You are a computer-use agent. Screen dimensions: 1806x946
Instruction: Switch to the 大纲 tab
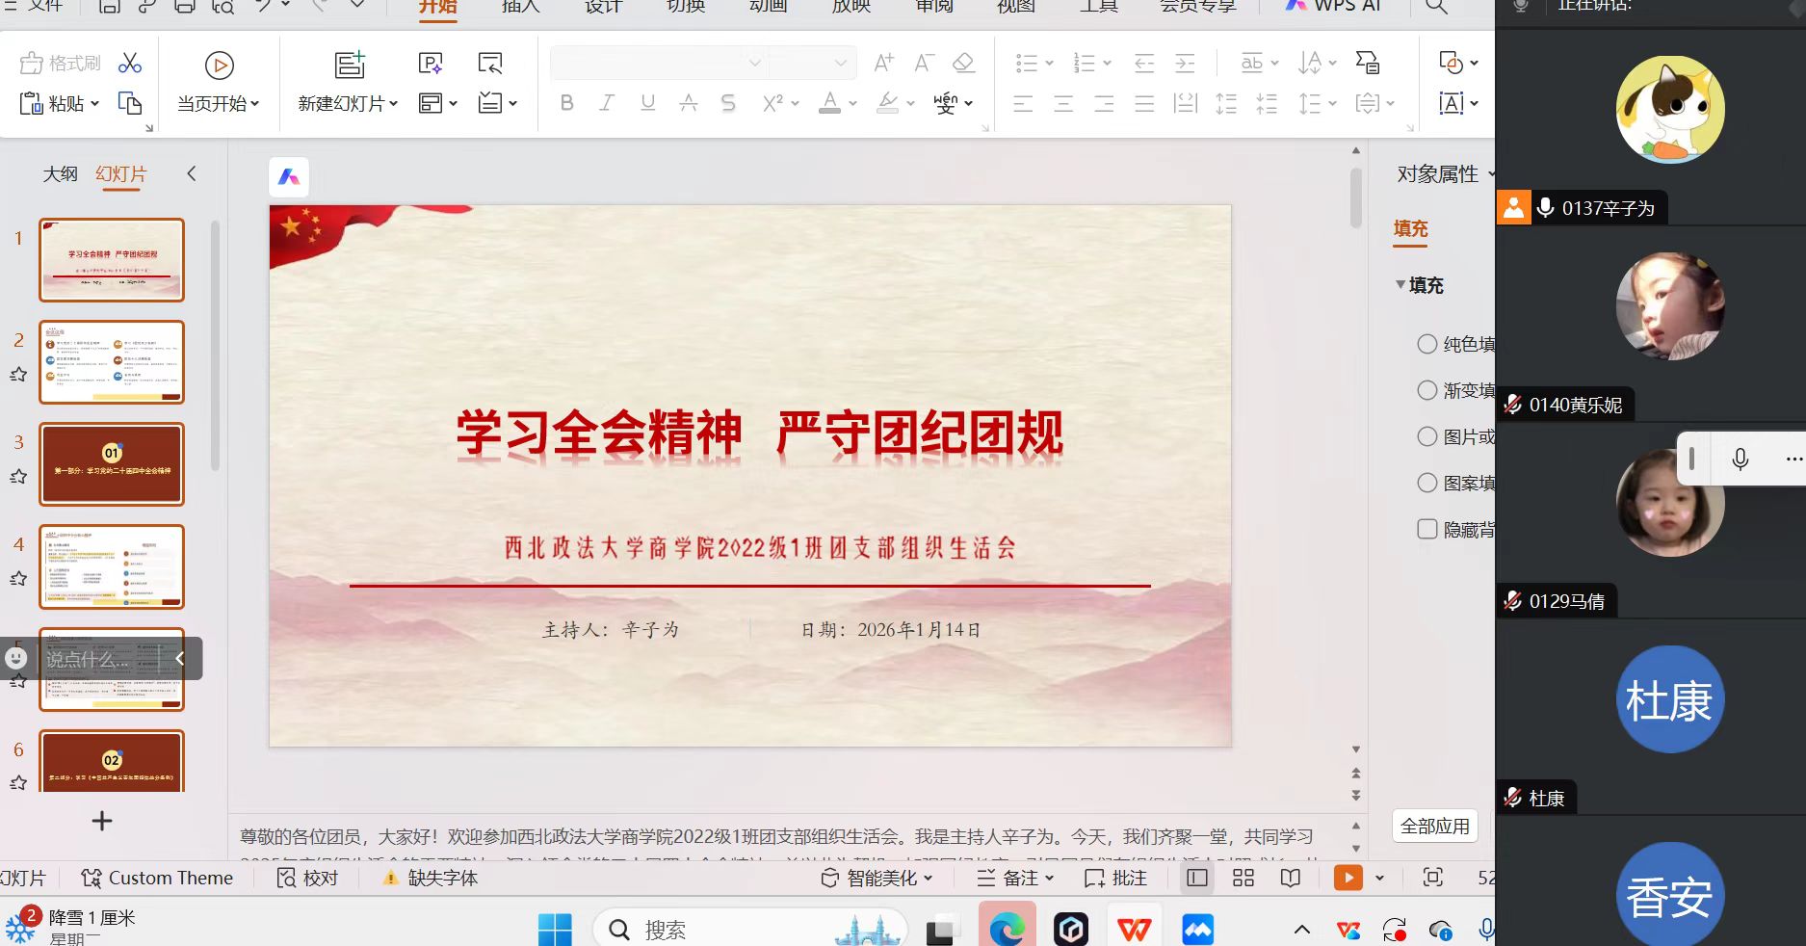coord(60,174)
